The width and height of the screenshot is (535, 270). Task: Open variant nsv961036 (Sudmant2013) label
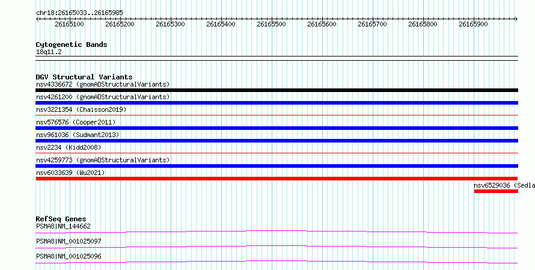coord(78,135)
